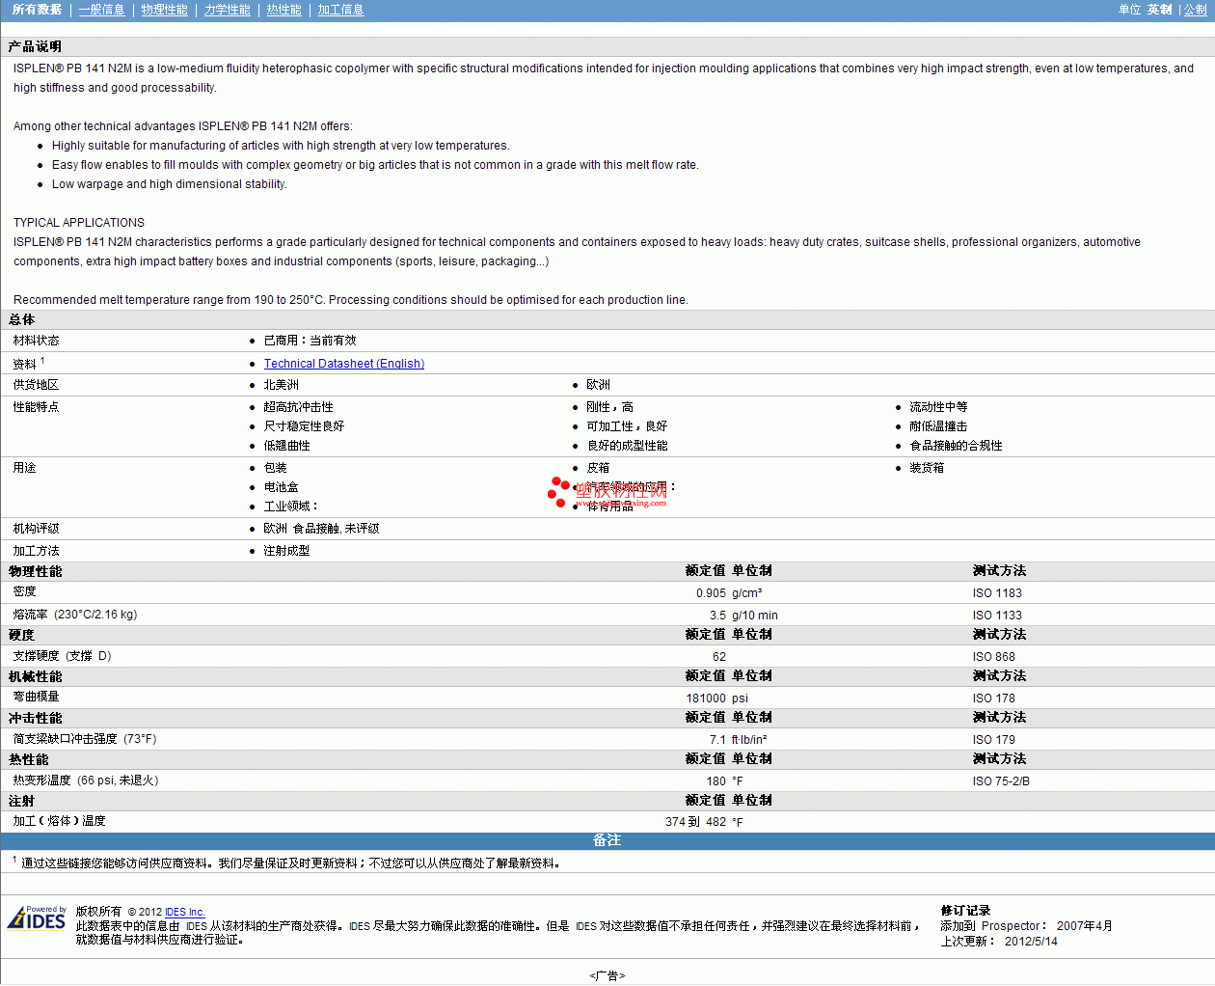Click the 备注 blue header bar
Image resolution: width=1215 pixels, height=986 pixels.
(607, 840)
